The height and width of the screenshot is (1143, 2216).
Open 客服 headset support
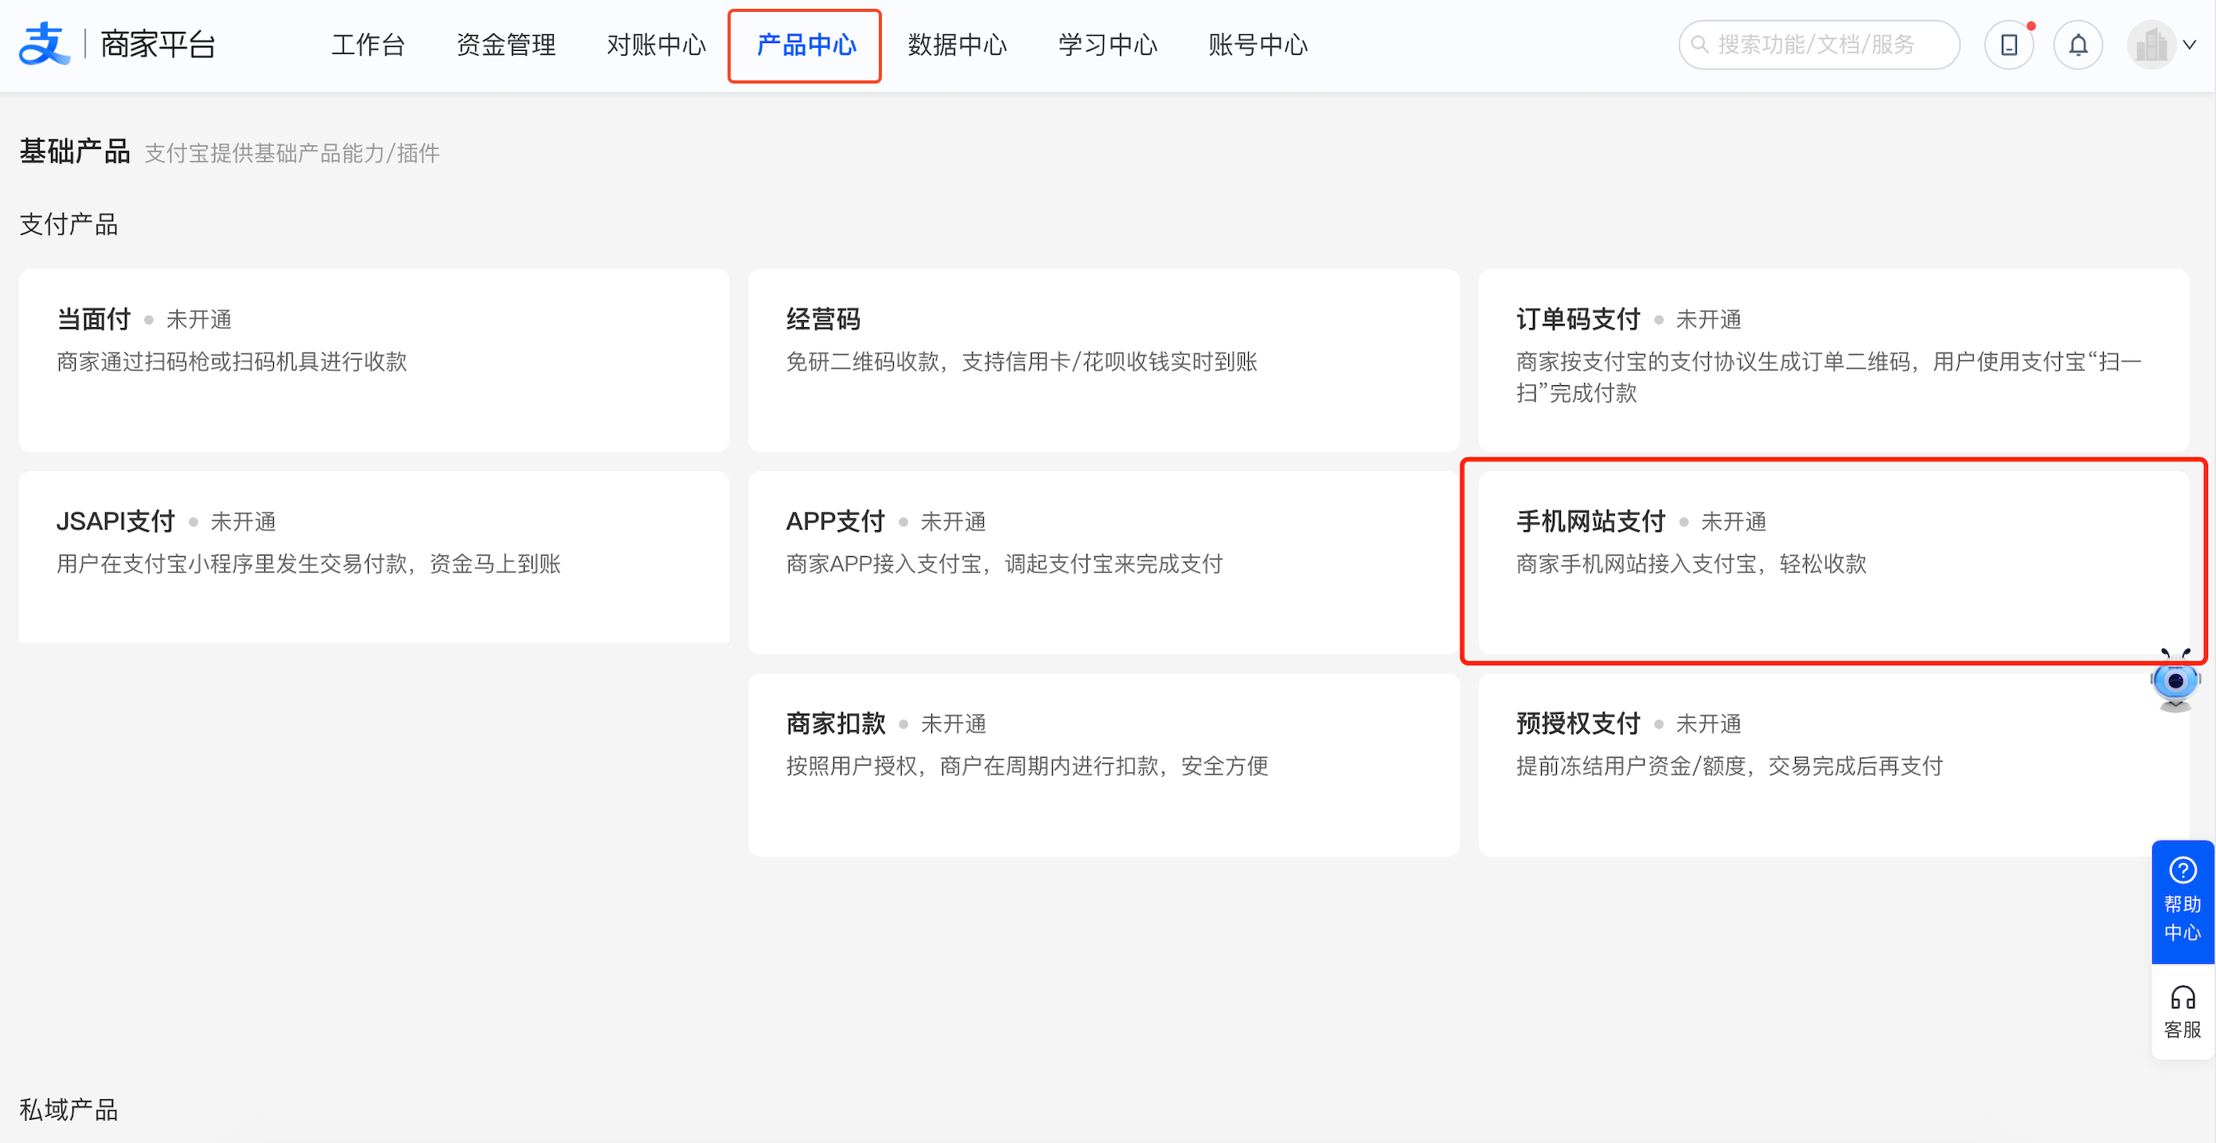(2182, 1012)
